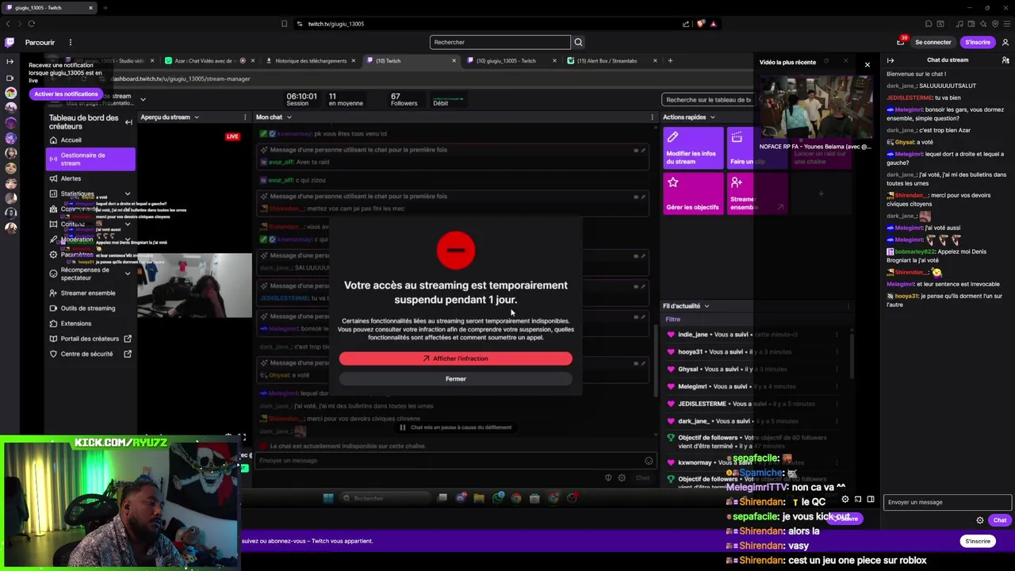
Task: Open a new tab in the streamed browser
Action: (670, 61)
